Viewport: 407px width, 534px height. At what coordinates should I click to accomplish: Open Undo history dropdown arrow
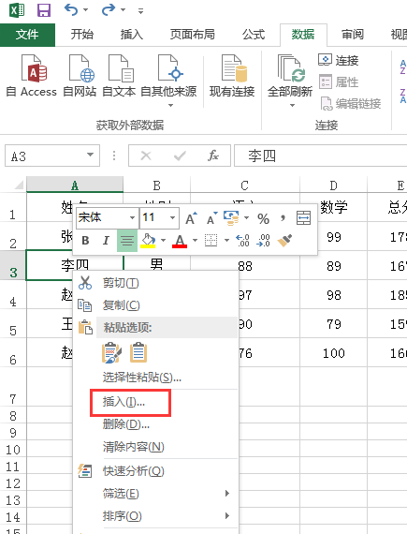[x=86, y=10]
